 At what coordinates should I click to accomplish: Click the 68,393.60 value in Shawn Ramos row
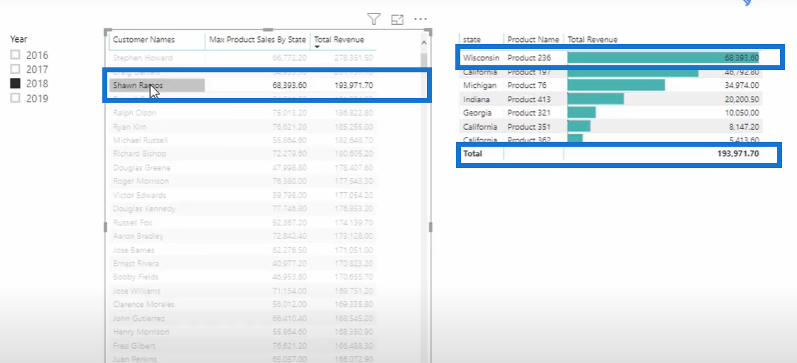(289, 86)
